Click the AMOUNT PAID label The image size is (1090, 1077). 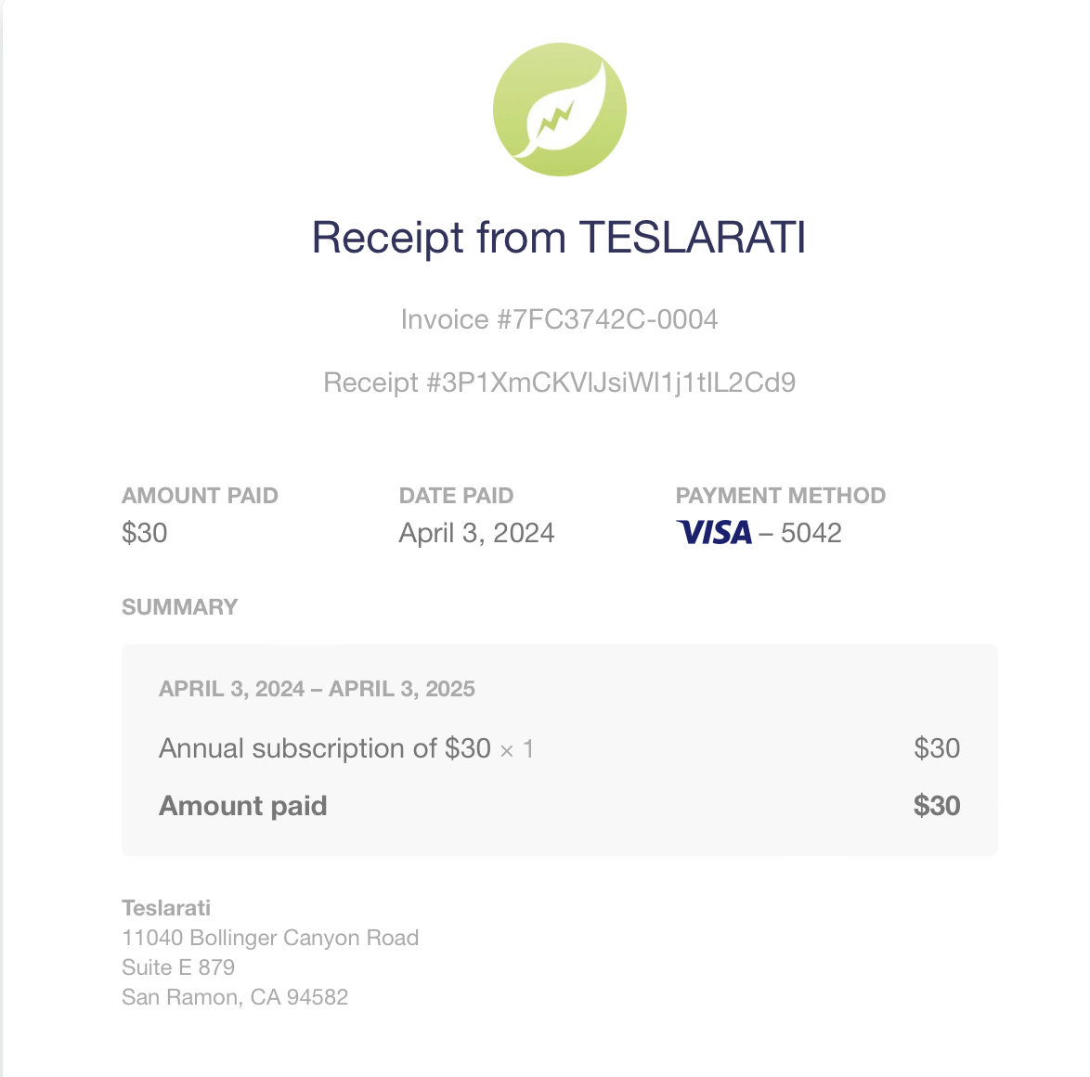pos(201,496)
